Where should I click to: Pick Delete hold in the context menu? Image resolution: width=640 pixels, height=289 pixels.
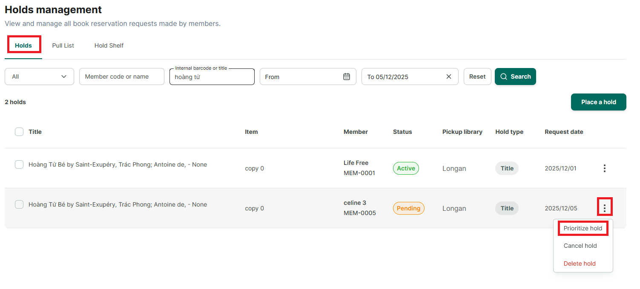point(580,263)
